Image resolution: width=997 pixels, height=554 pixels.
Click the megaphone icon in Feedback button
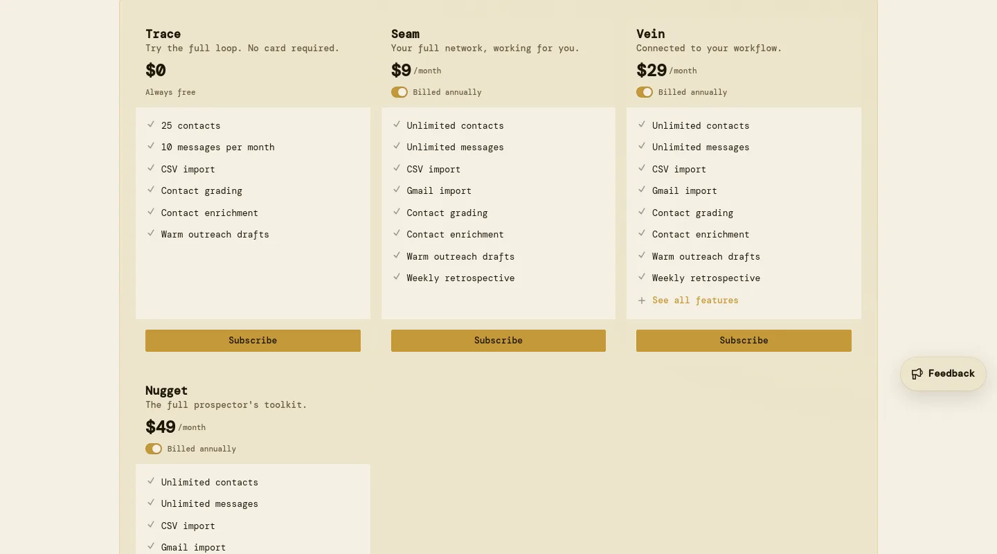[917, 374]
